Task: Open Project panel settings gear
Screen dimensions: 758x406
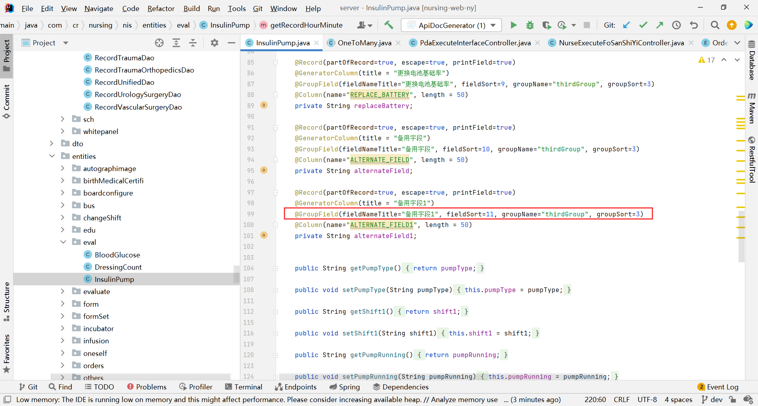Action: coord(214,43)
